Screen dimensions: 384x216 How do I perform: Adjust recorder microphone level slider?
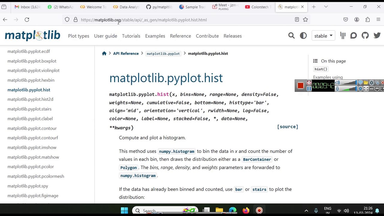[x=349, y=88]
